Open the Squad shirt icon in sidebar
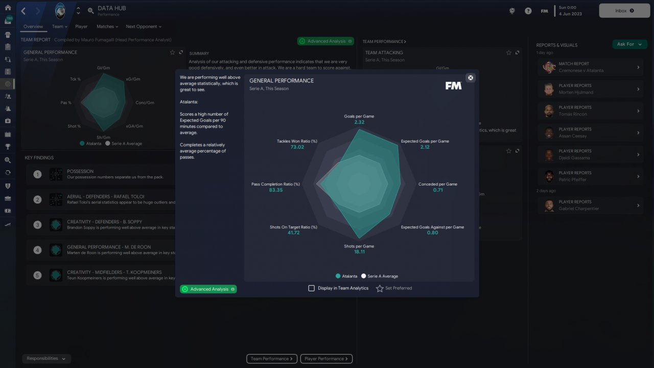The width and height of the screenshot is (654, 368). pos(8,35)
